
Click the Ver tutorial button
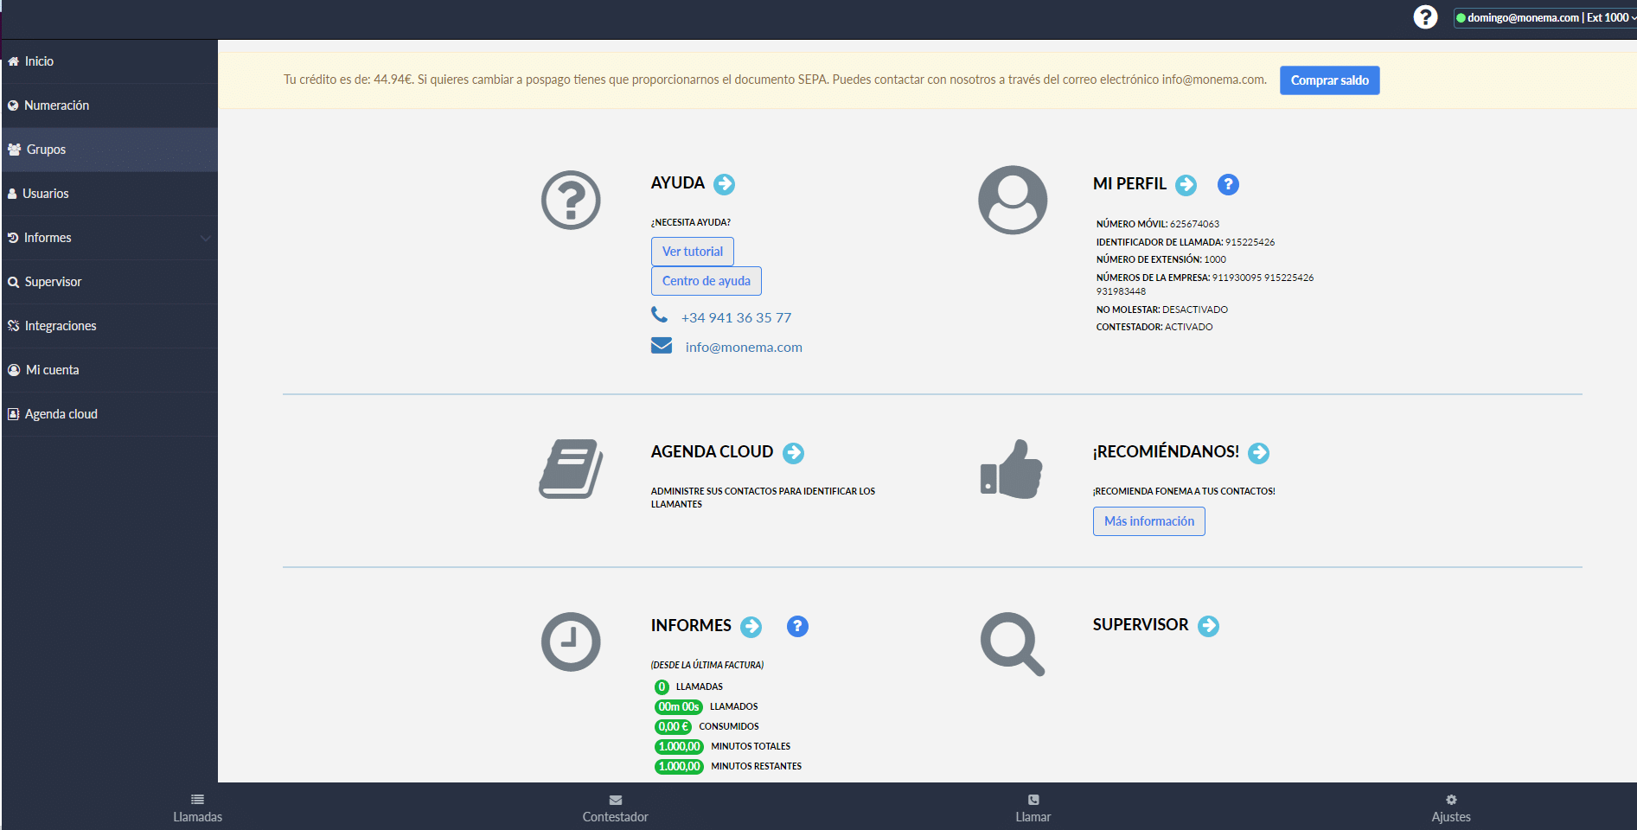pos(692,252)
